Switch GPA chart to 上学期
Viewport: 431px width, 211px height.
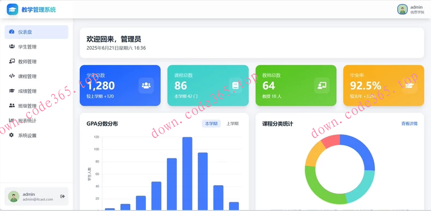[232, 124]
